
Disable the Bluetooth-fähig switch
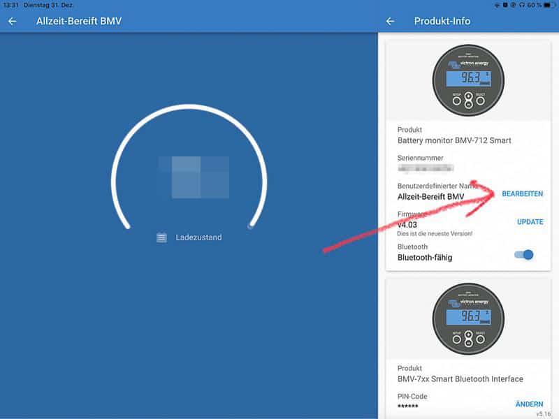tap(523, 255)
